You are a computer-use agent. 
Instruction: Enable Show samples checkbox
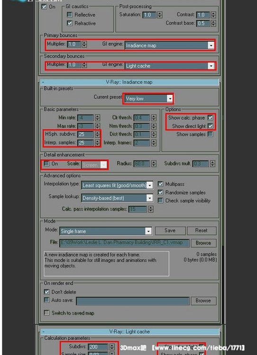210,134
